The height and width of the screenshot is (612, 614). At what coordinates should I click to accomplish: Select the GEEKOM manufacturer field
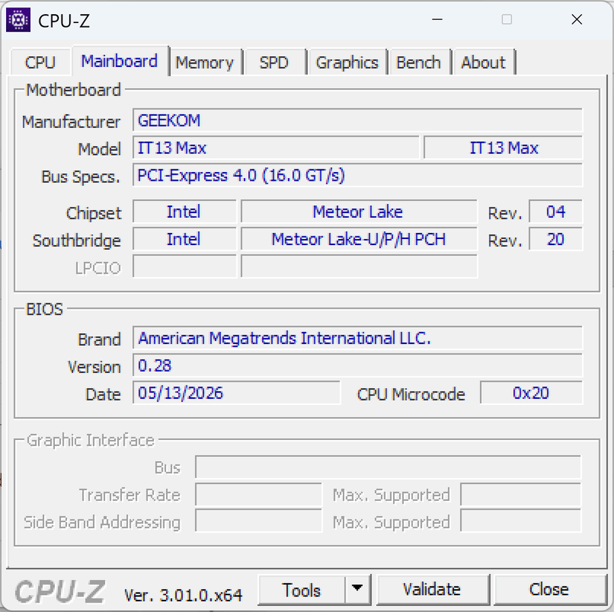[358, 121]
